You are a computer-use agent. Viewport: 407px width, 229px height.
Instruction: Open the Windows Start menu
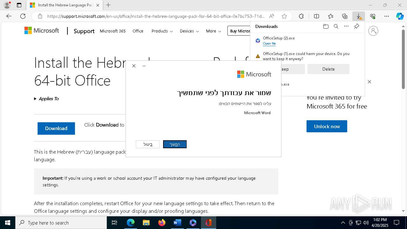point(8,223)
